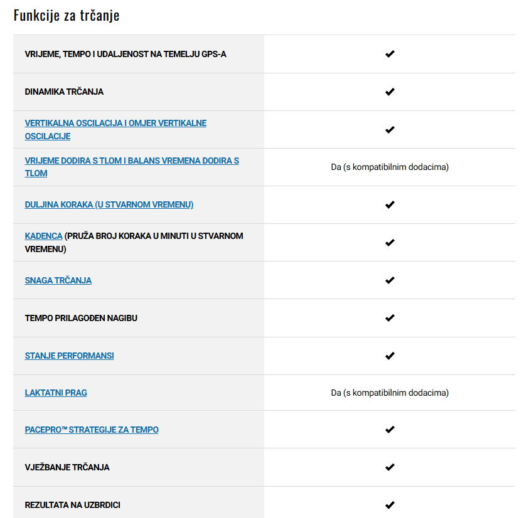Click 'Da (s kompatibilnim dodacima)' in Laktatni prag row
Viewport: 529px width, 518px height.
390,393
